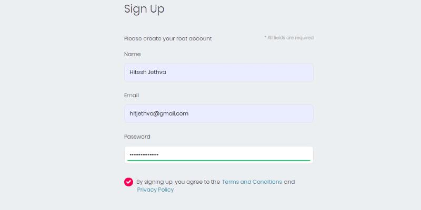Click inside the Password input field
421x210 pixels.
pyautogui.click(x=218, y=154)
